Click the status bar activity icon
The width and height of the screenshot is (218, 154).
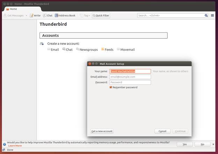[x=4, y=150]
